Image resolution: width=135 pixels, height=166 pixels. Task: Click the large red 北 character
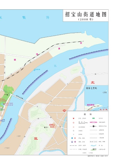pyautogui.click(x=93, y=82)
